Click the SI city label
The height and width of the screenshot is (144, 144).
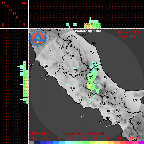51,49
